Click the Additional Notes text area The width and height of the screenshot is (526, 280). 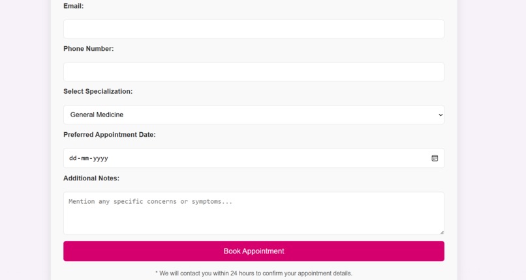point(254,213)
